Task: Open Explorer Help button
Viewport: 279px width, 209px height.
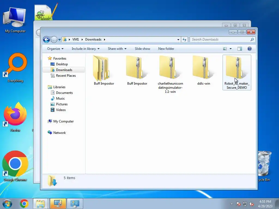Action: click(250, 49)
